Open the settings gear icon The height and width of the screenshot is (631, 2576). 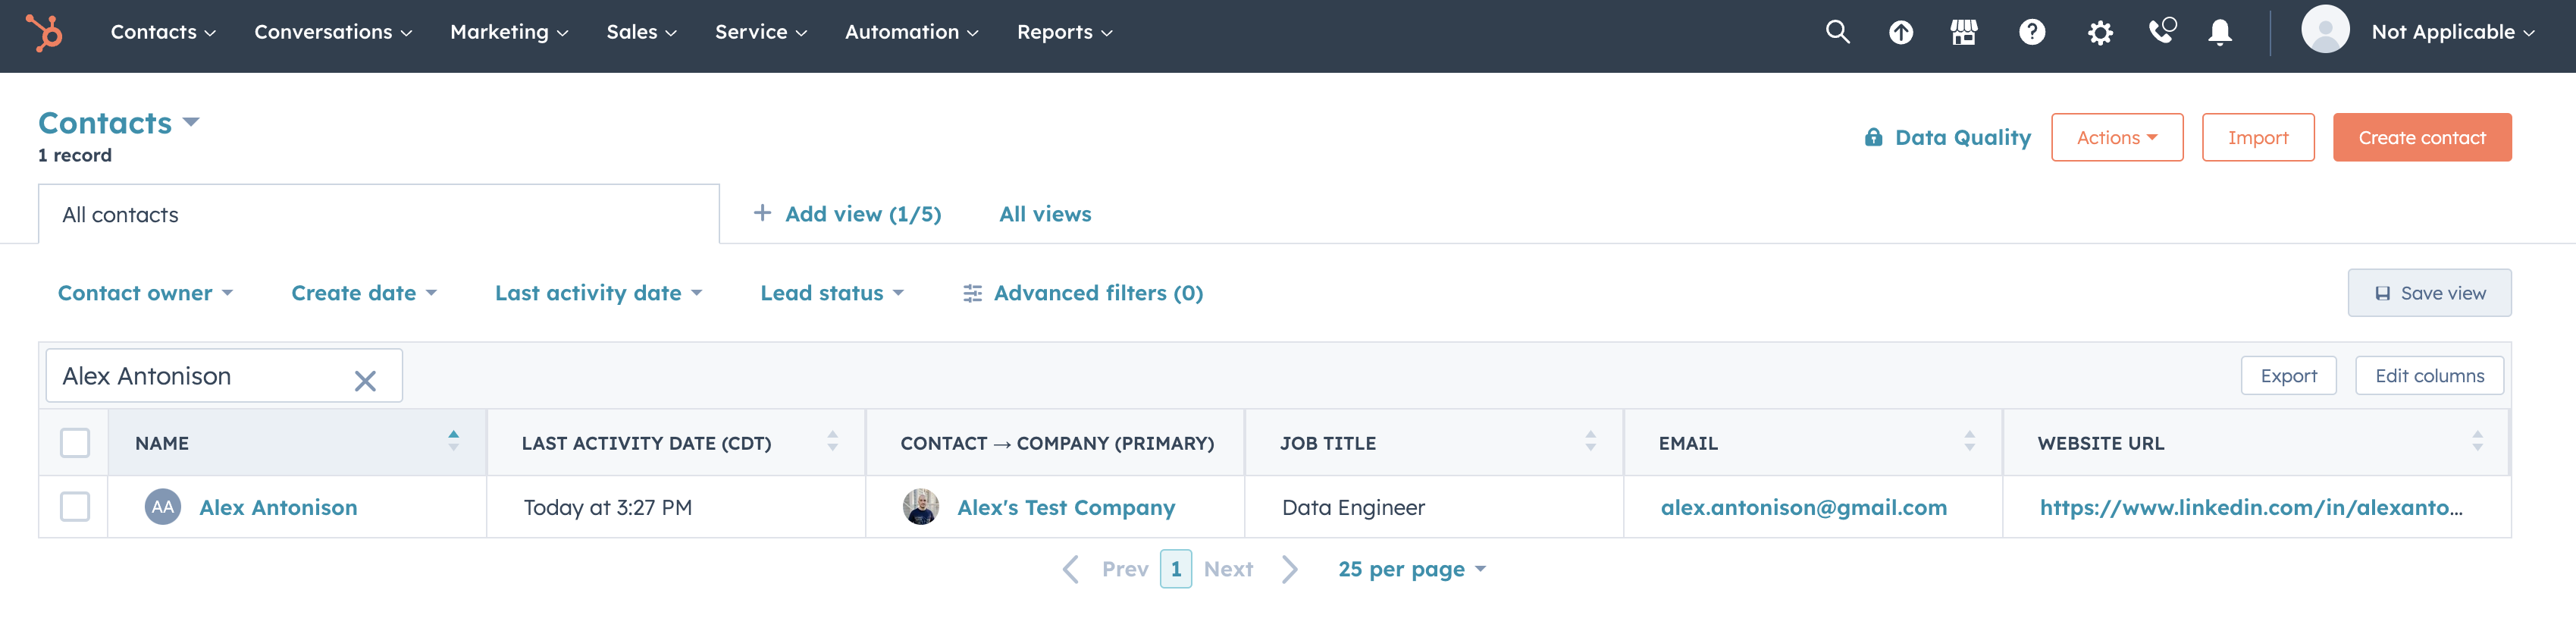click(x=2100, y=33)
